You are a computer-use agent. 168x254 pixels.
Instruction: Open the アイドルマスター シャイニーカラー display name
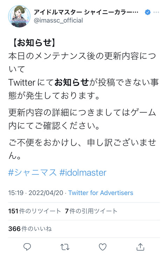[86, 12]
